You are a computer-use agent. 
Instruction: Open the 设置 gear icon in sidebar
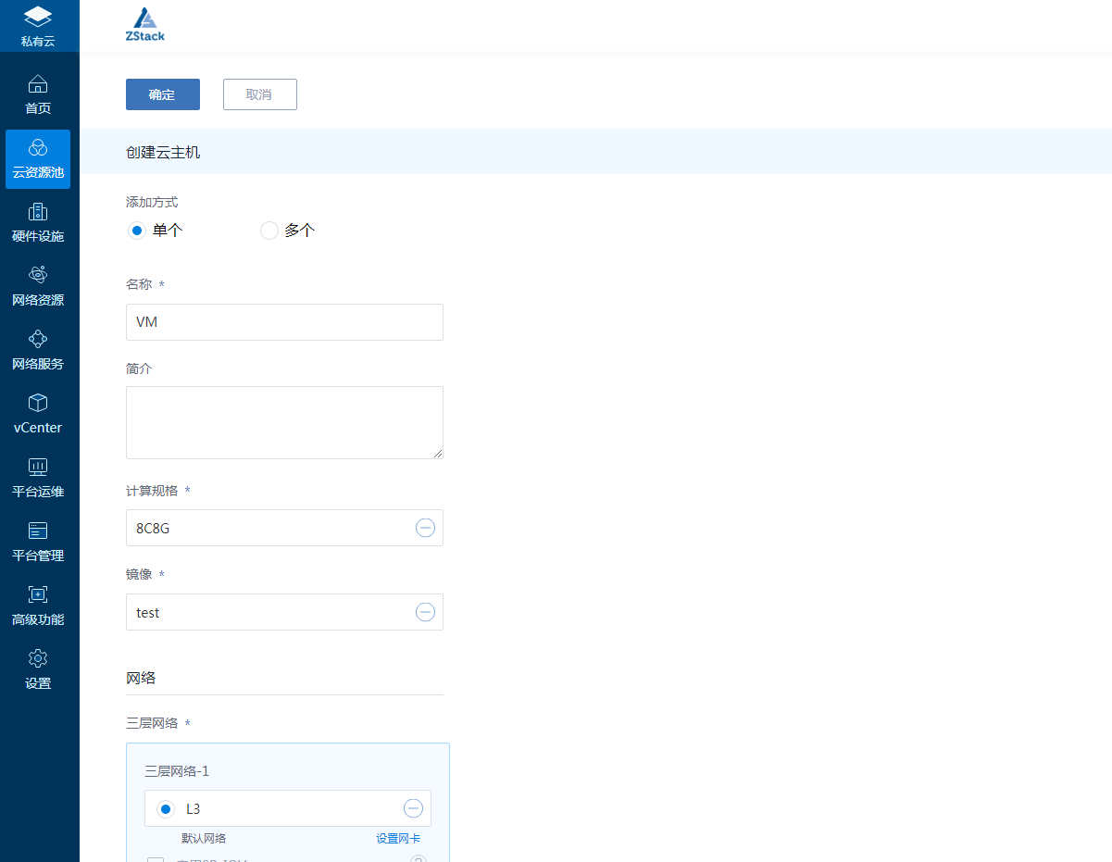pos(37,667)
